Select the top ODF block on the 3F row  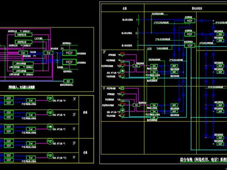(9, 98)
